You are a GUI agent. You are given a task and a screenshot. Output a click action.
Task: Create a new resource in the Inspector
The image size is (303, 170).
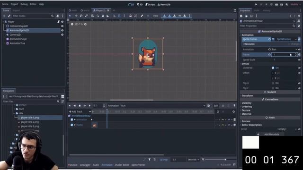pos(241,16)
